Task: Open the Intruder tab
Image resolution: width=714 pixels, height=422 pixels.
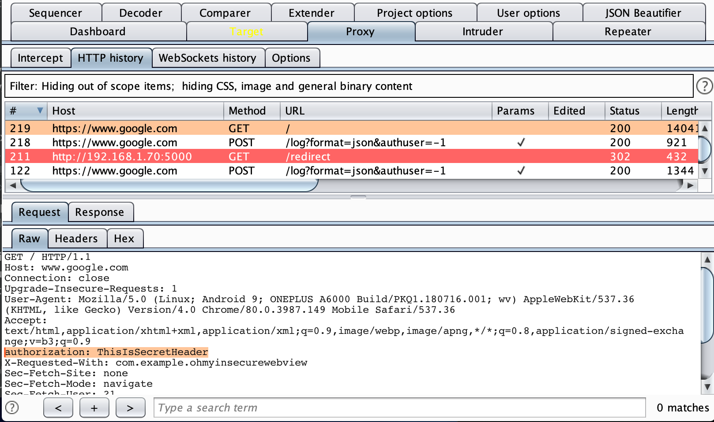Action: click(483, 31)
